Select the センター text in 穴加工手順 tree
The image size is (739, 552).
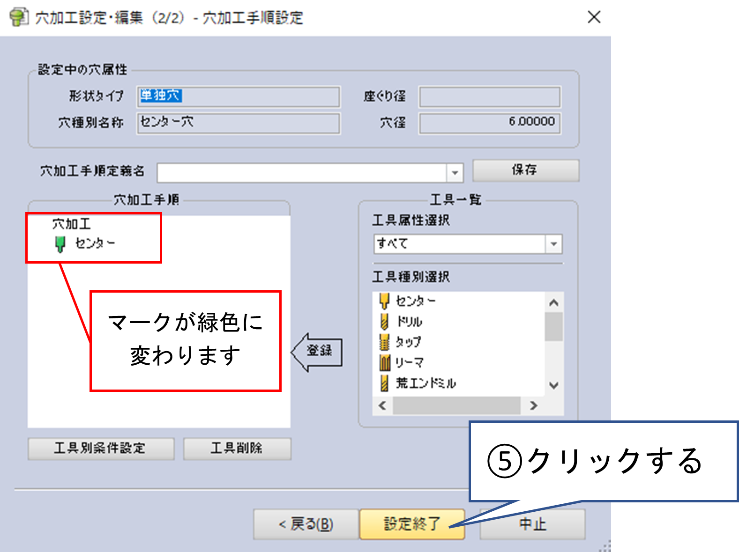click(x=95, y=243)
